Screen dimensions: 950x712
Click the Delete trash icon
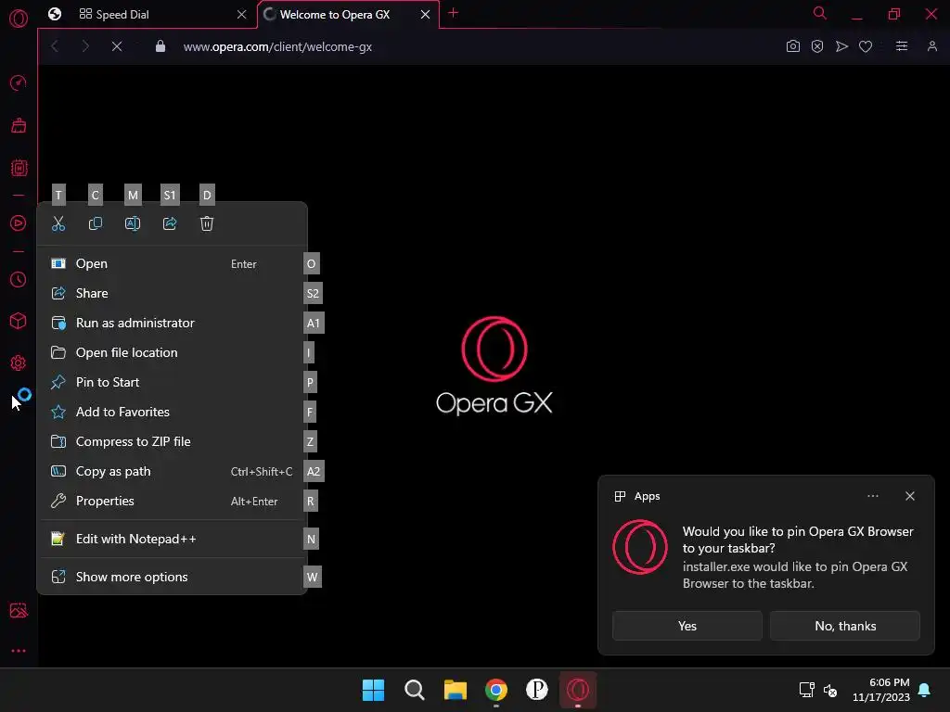point(207,223)
